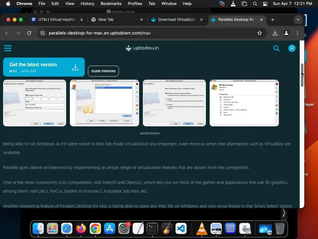Click the date and time in menu bar
Screen dimensions: 318x239
[292, 3]
